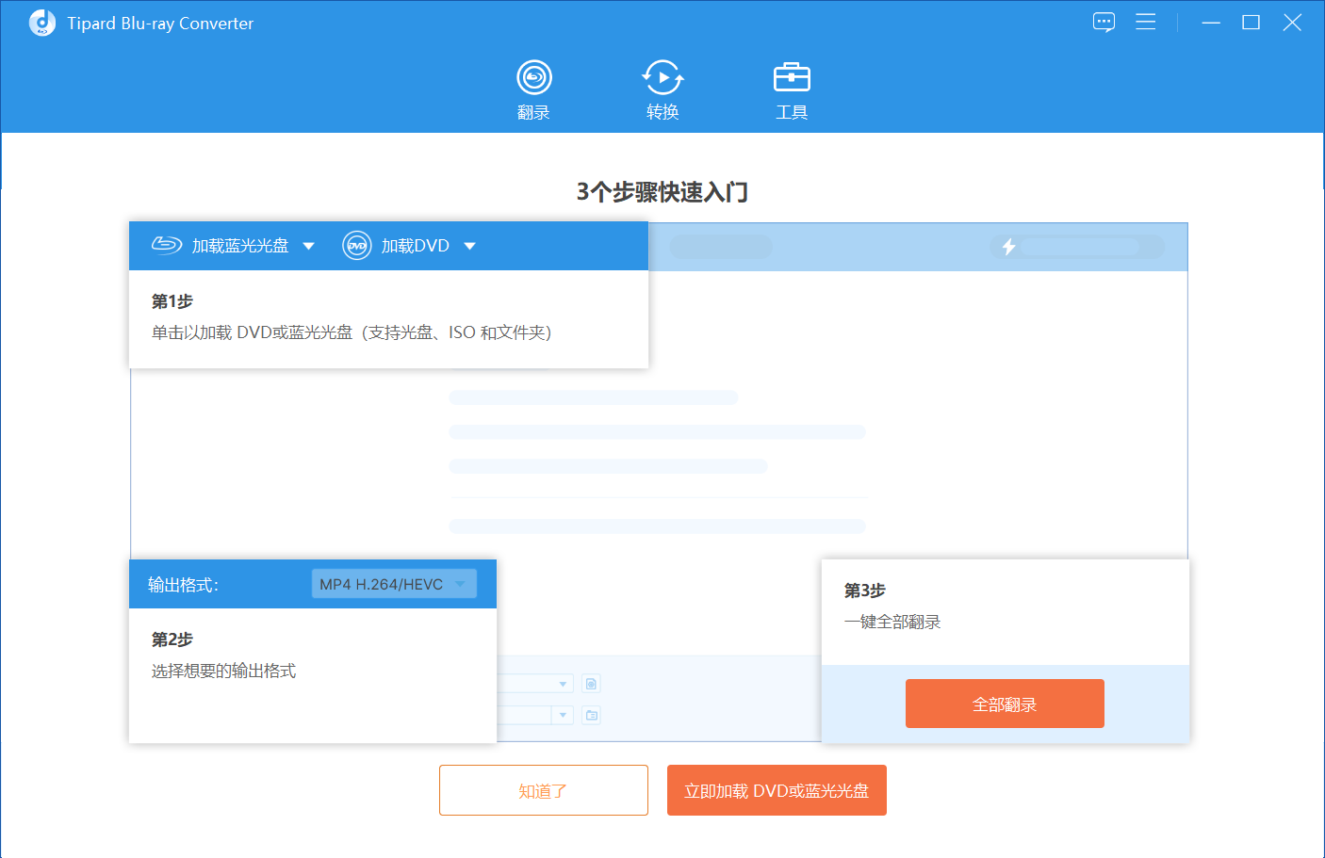Click the 第1步 heading text
The width and height of the screenshot is (1325, 858).
pos(172,301)
